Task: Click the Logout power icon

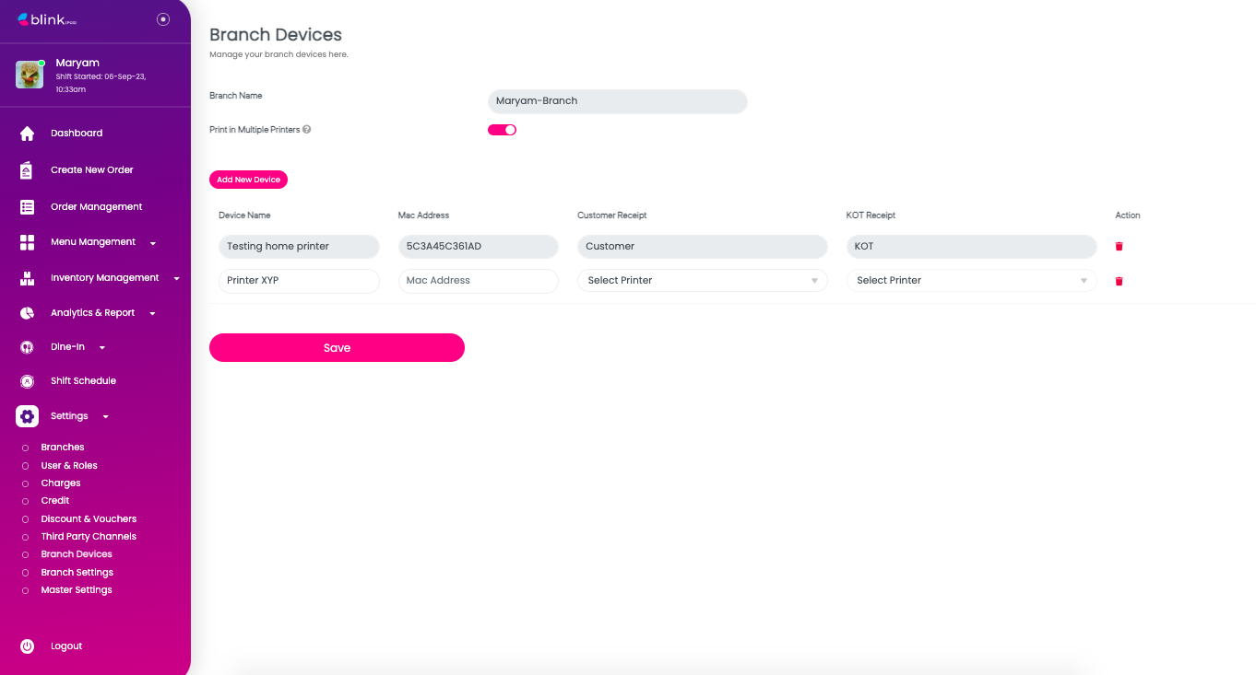Action: tap(27, 646)
